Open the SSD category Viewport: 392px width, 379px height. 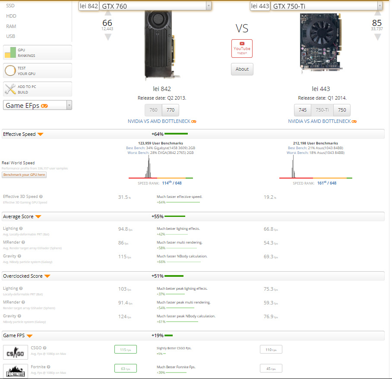pos(10,6)
